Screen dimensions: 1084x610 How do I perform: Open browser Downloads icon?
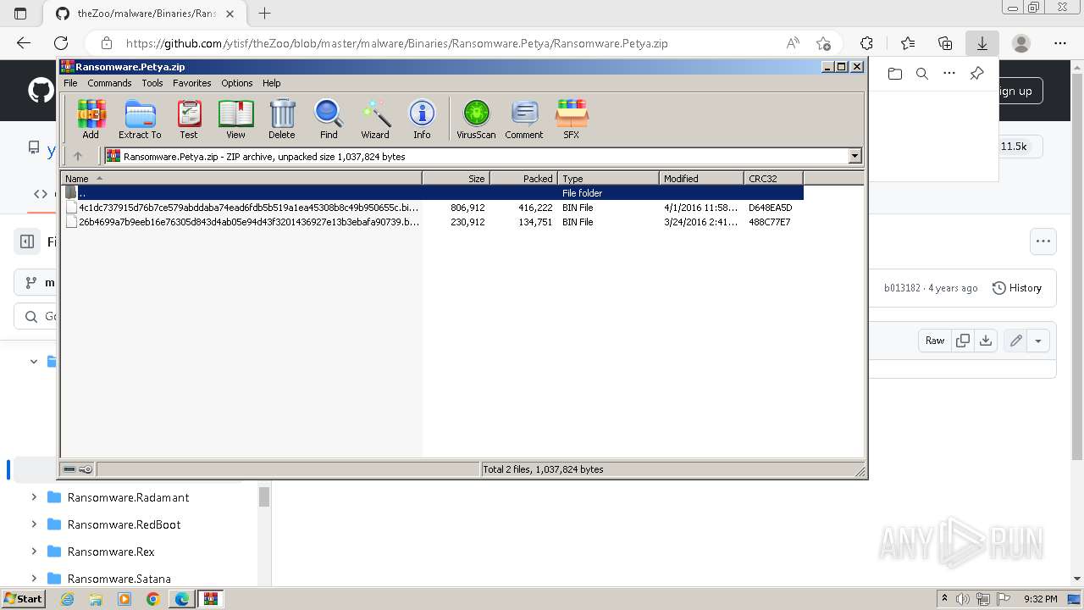982,43
